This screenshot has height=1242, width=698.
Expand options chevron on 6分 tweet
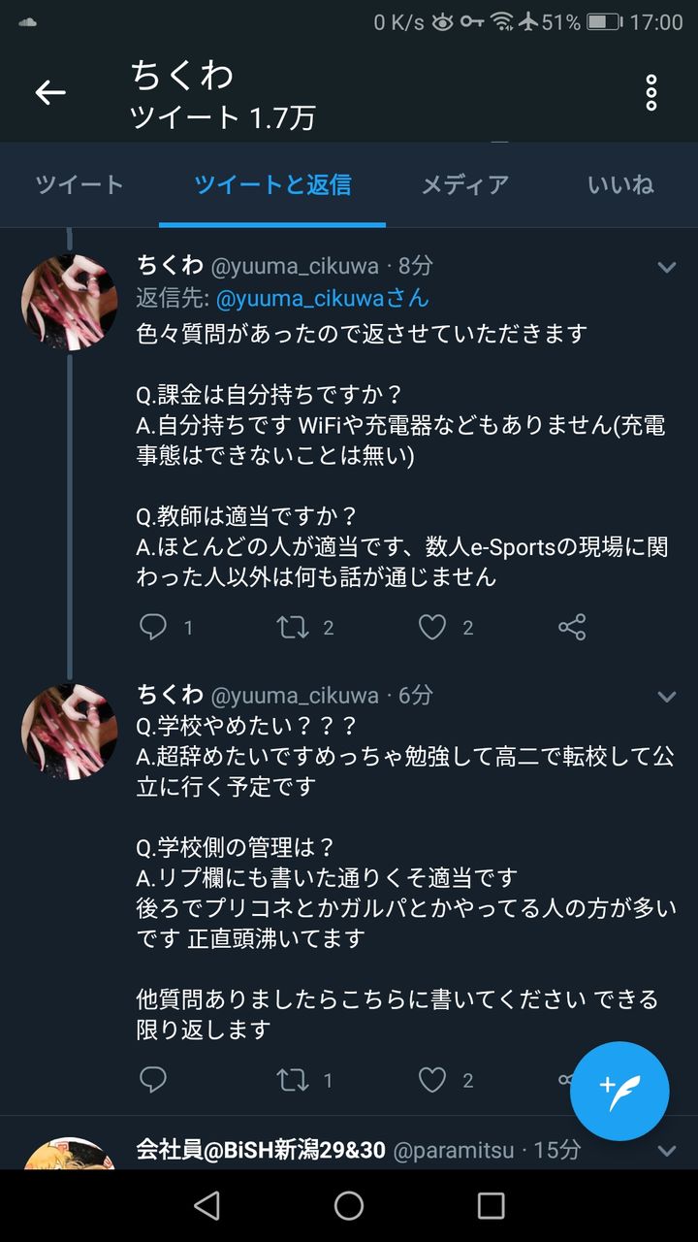(667, 697)
